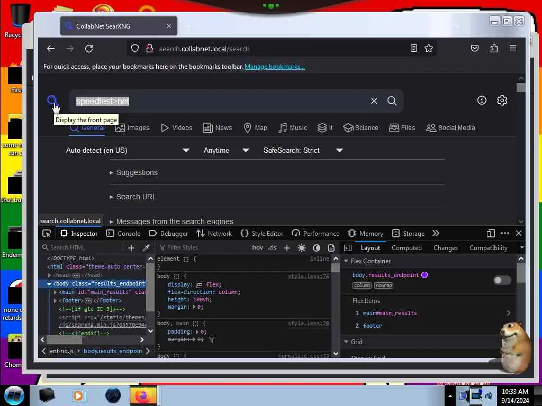Open the extensions puzzle icon
Image resolution: width=542 pixels, height=406 pixels.
pos(494,48)
